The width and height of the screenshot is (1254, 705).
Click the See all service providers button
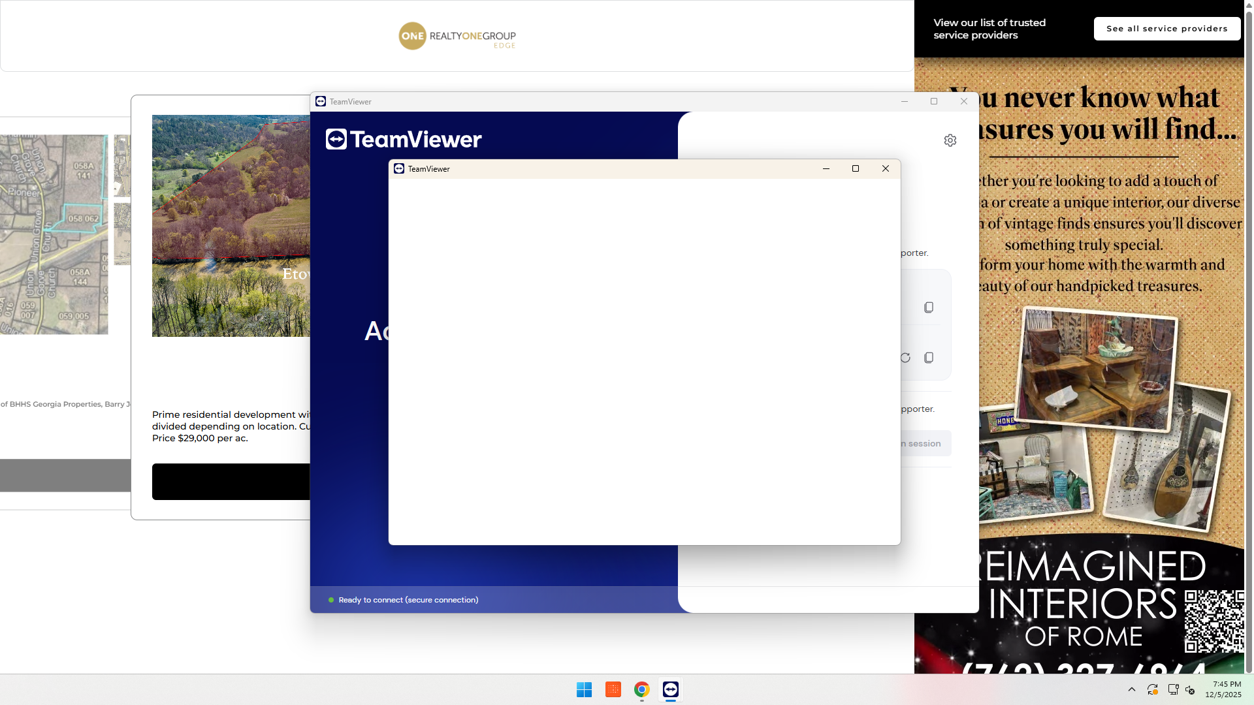tap(1166, 28)
